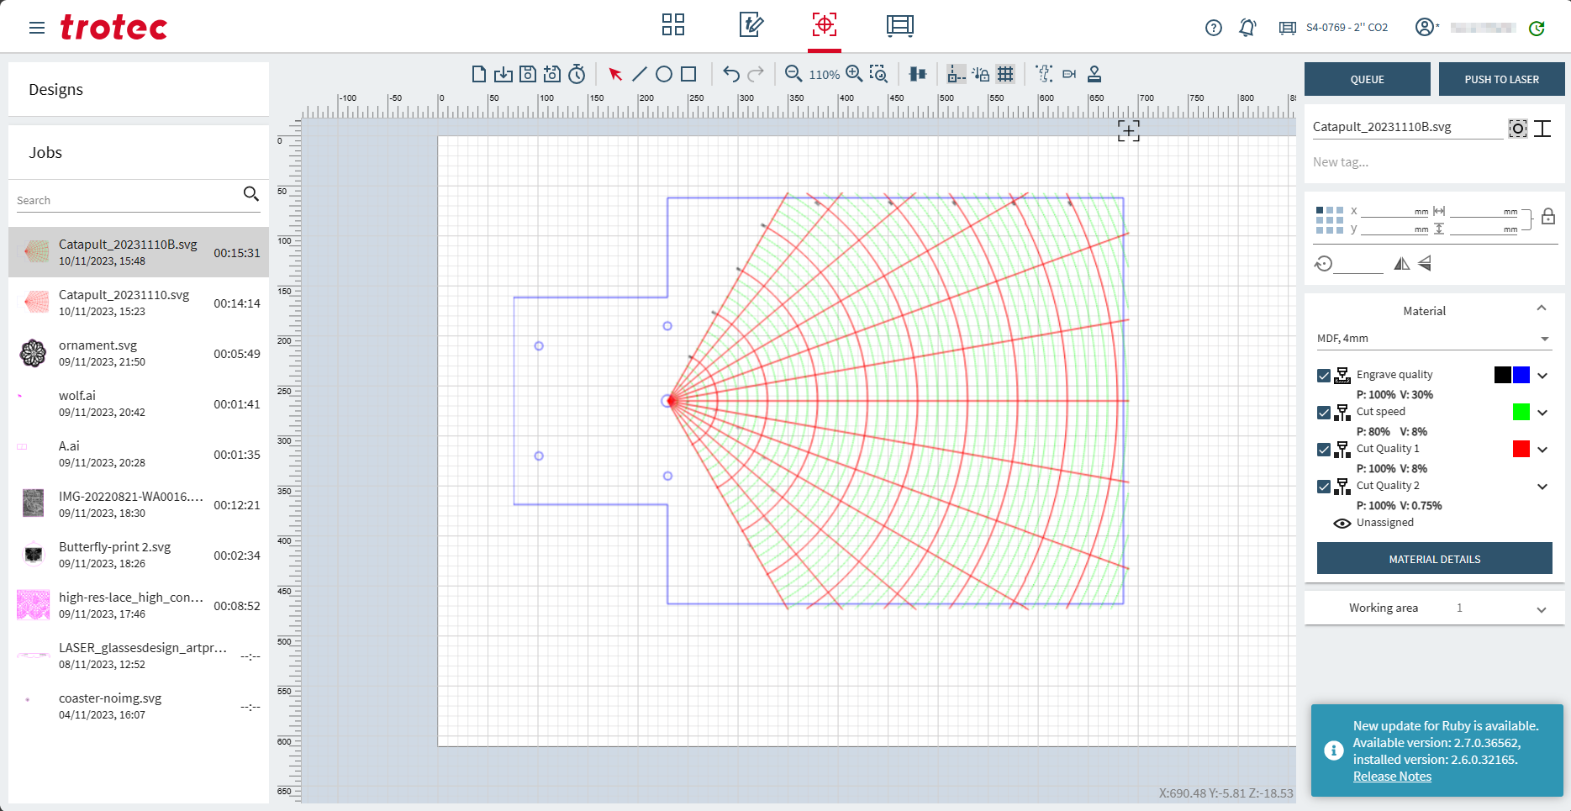Calculate job time with stopwatch icon
The height and width of the screenshot is (811, 1571).
(577, 74)
